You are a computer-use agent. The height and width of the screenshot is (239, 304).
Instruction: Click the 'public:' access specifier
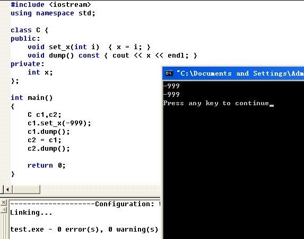pyautogui.click(x=25, y=39)
